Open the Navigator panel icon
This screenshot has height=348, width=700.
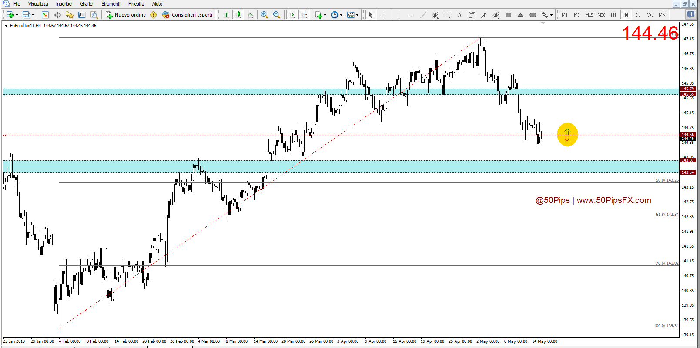click(x=70, y=15)
